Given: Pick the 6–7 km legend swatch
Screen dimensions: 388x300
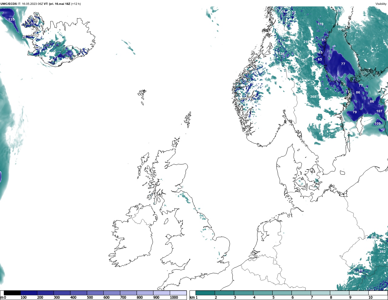Looking at the screenshot, I should (x=301, y=293).
